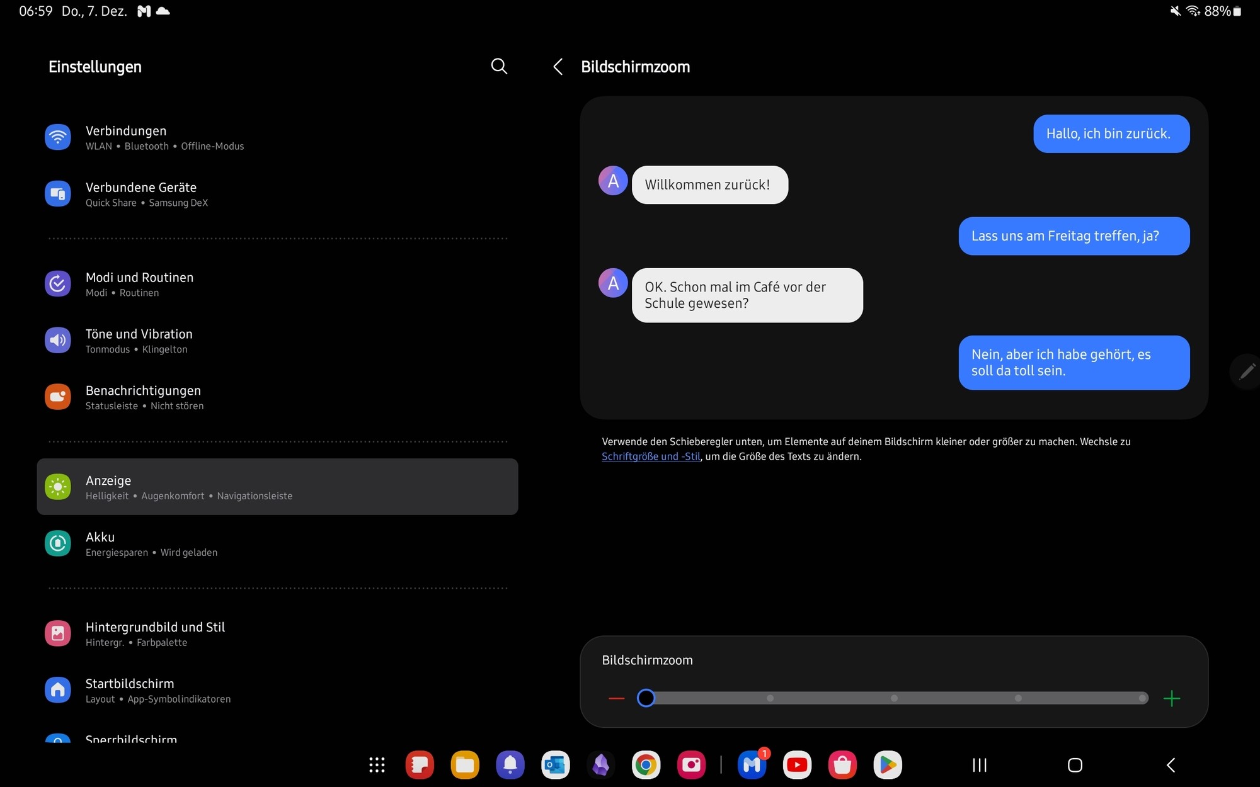This screenshot has height=787, width=1260.
Task: Launch YouTube from the taskbar
Action: 797,765
